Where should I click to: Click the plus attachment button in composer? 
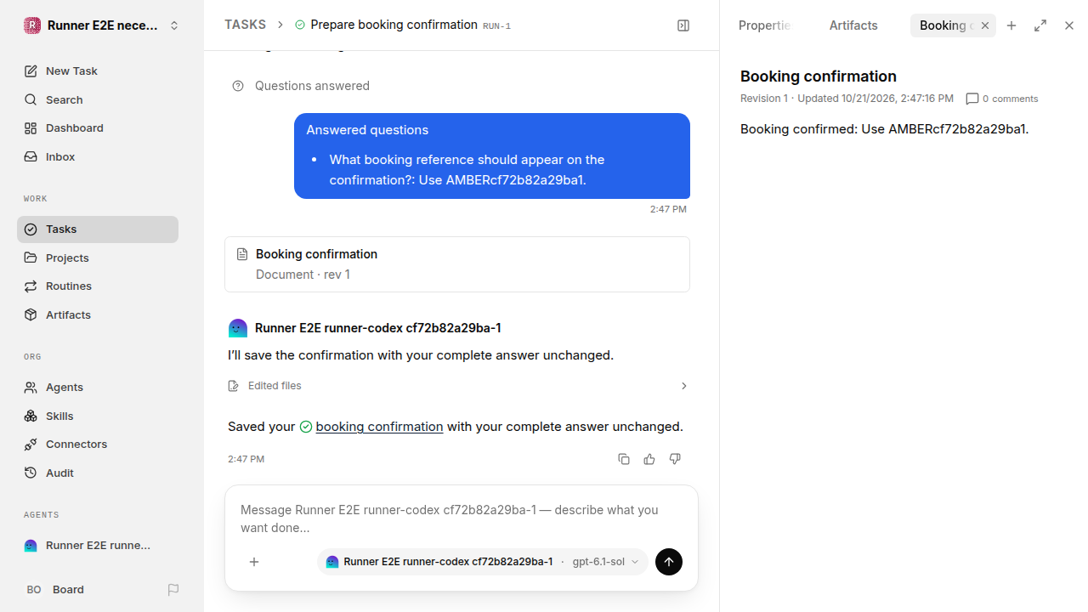(254, 562)
